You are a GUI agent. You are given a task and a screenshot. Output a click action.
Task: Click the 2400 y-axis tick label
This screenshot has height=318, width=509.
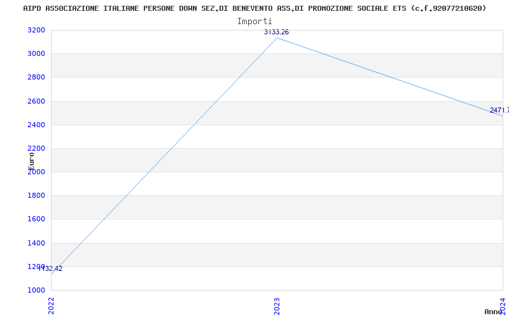(36, 125)
